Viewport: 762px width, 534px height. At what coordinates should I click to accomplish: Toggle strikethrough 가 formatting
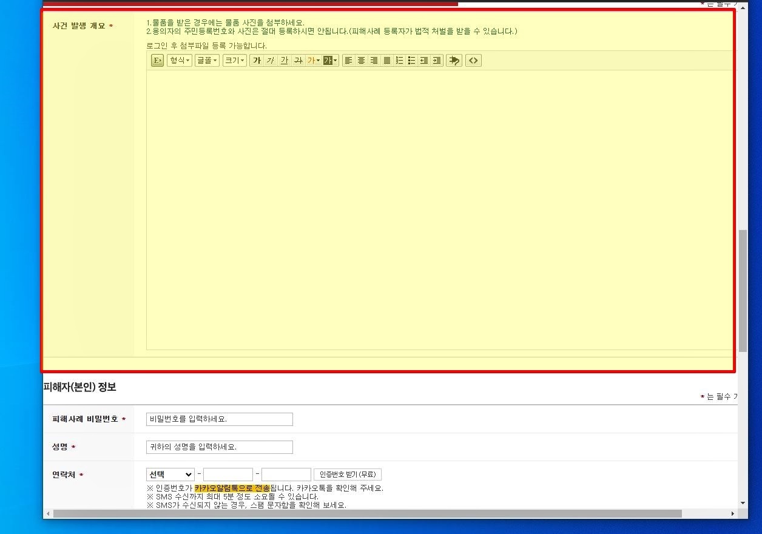297,60
